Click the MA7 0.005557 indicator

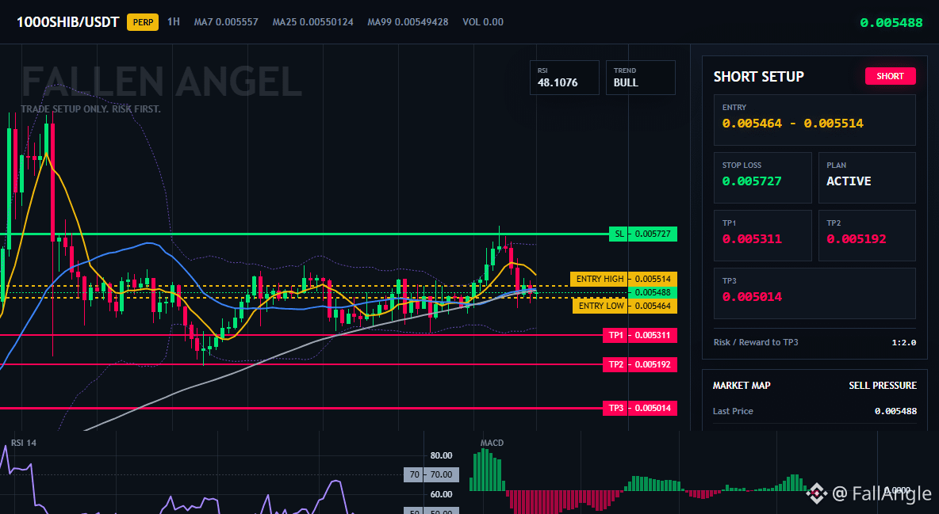(x=226, y=22)
